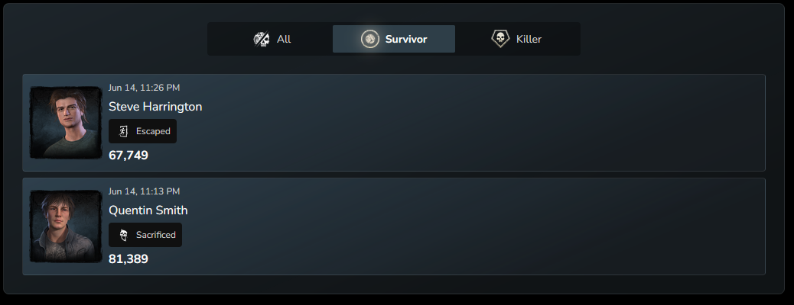Switch to the Killer tab

coord(516,39)
